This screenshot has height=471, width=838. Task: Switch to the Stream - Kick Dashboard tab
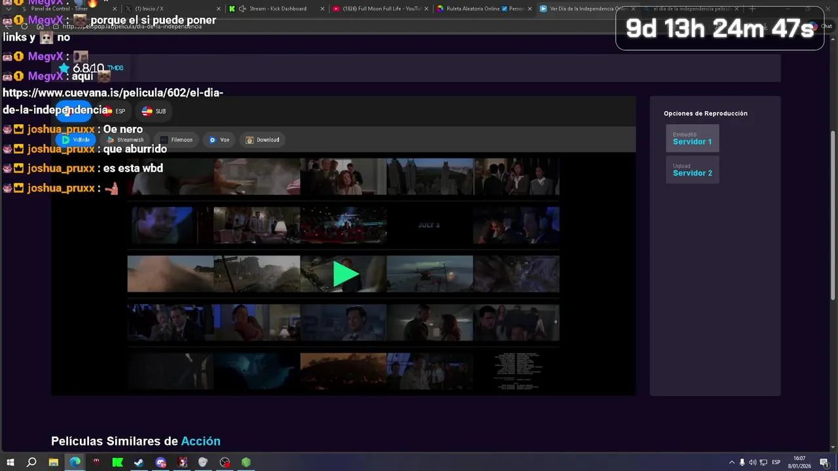(x=278, y=9)
